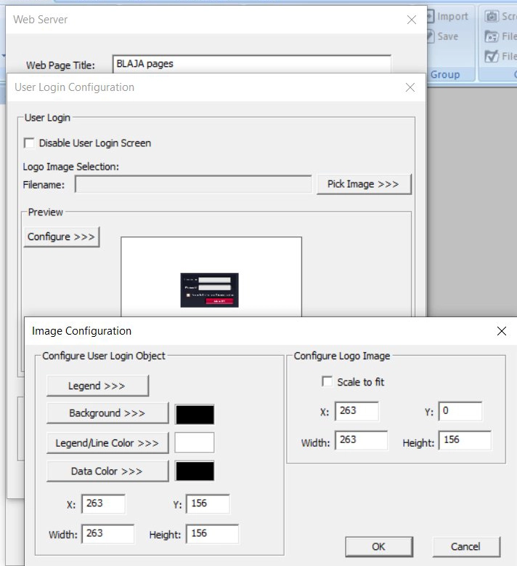Viewport: 517px width, 566px height.
Task: Open Pick Image >>> file chooser
Action: (x=363, y=184)
